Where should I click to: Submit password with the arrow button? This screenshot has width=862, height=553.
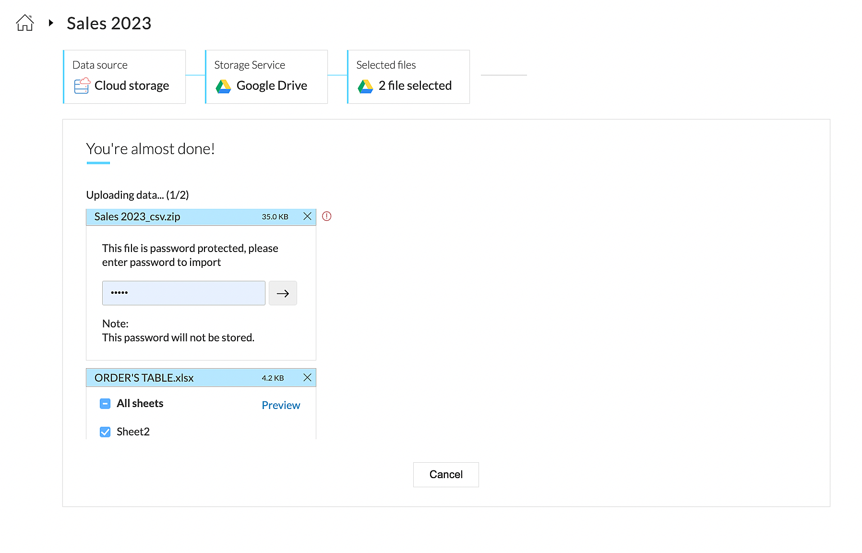283,293
